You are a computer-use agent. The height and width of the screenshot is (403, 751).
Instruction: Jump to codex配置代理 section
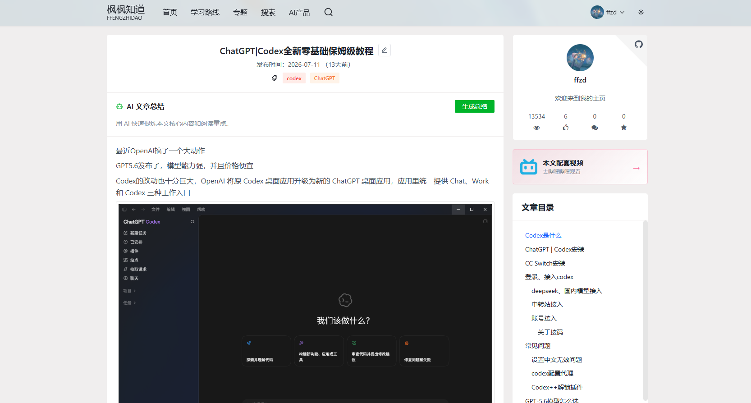coord(552,373)
